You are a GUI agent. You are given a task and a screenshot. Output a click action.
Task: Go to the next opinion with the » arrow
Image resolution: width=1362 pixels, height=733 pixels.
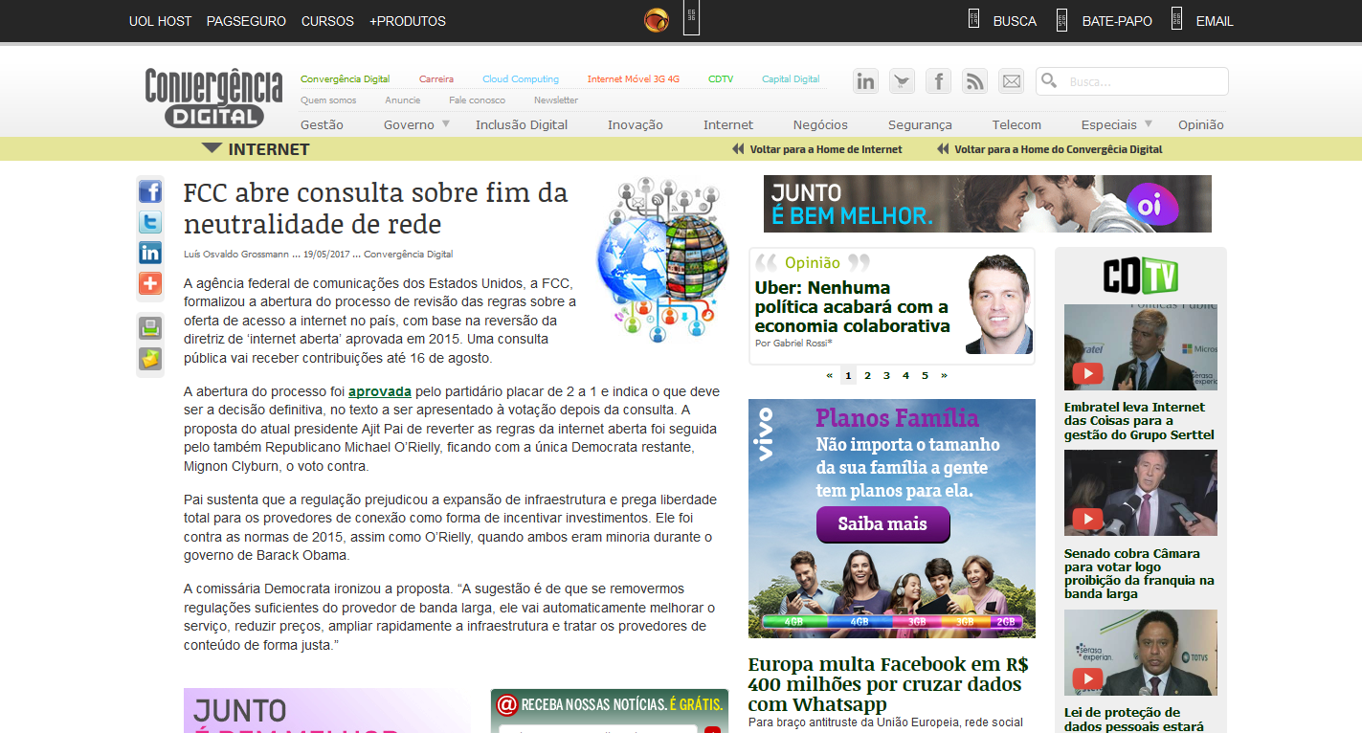[944, 375]
